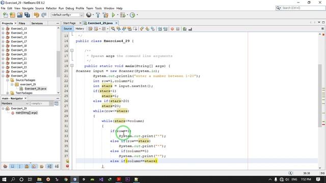Expand the Test Packages node
Screen dimensions: 326x183
(x=8, y=93)
